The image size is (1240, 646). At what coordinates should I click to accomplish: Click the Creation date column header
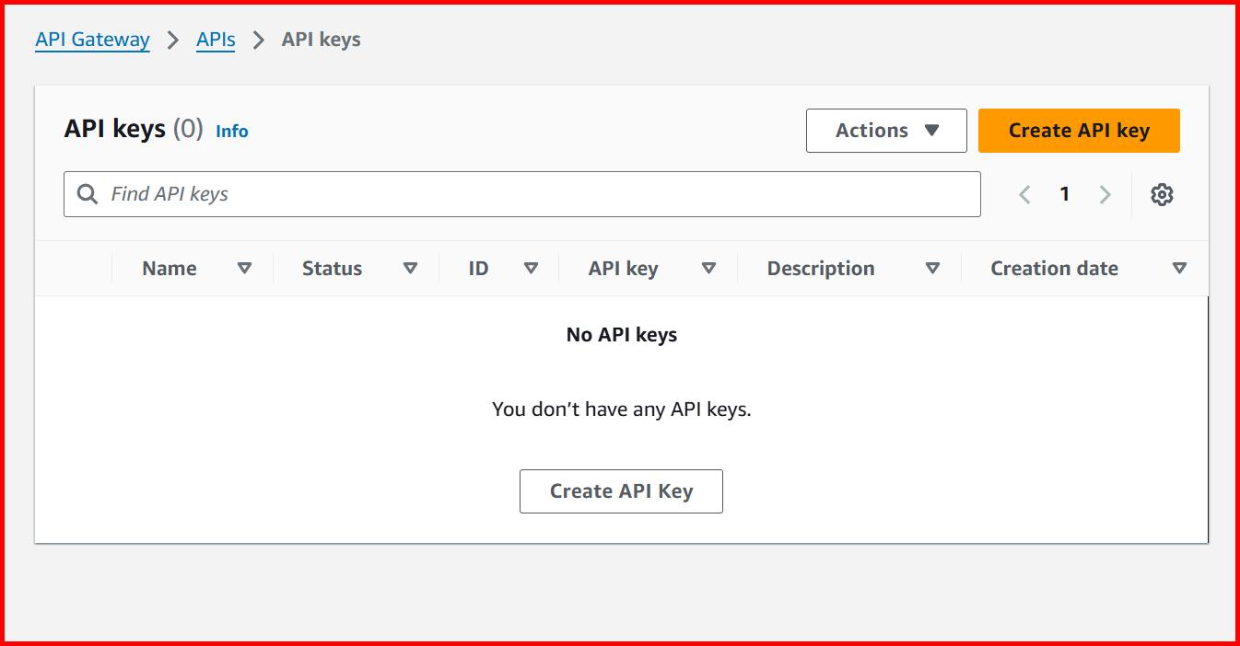(1054, 269)
